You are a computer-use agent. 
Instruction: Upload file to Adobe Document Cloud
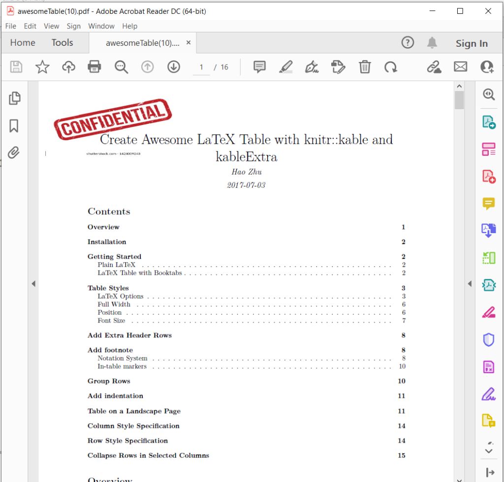point(68,66)
